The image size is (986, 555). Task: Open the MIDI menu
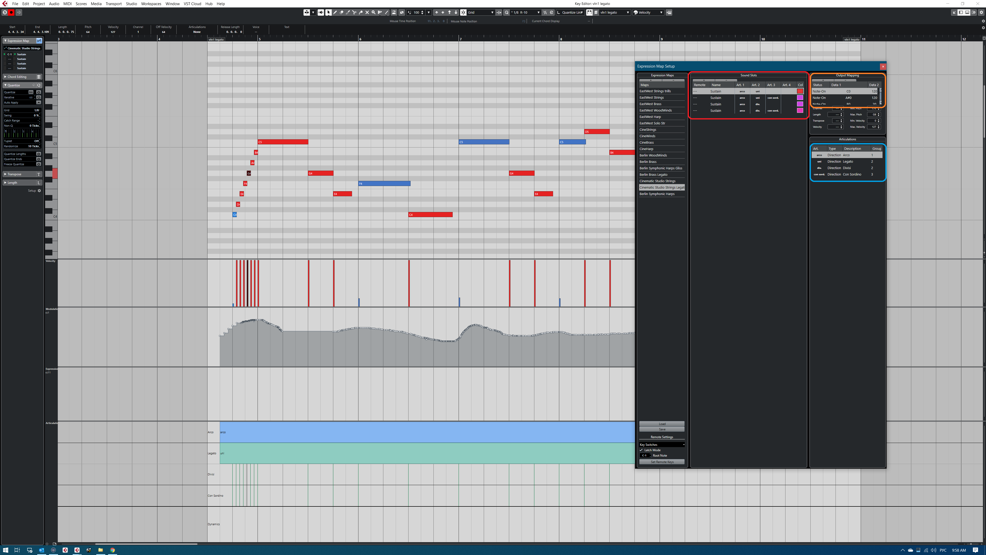coord(67,4)
